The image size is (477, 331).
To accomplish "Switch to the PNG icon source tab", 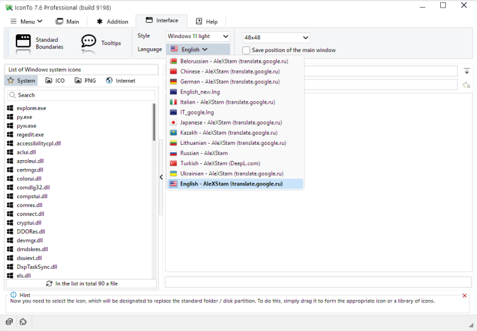I will (x=85, y=81).
